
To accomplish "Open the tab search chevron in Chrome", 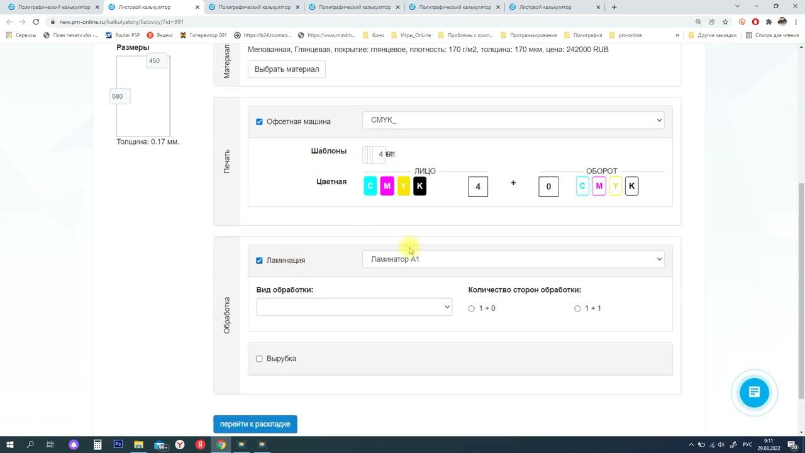I will [738, 6].
